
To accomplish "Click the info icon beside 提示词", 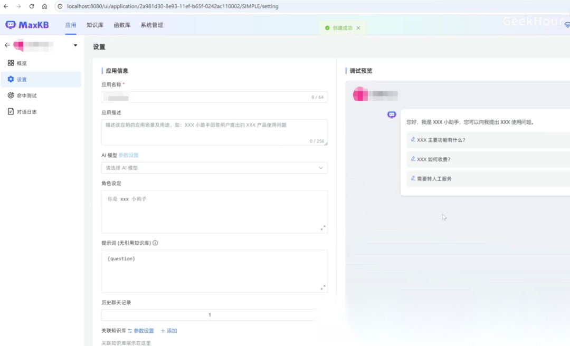I will (x=155, y=243).
